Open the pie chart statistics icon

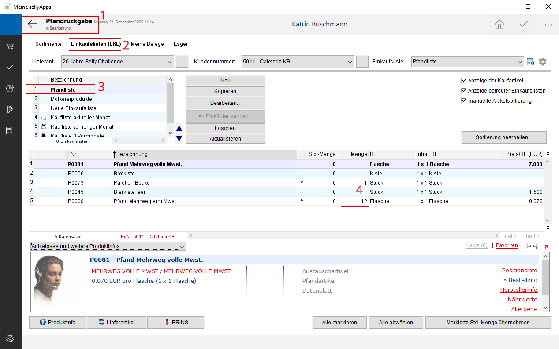click(x=11, y=89)
